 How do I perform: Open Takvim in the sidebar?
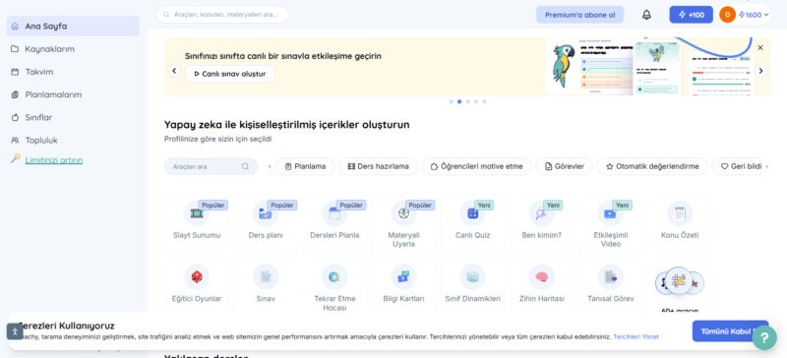(x=73, y=72)
